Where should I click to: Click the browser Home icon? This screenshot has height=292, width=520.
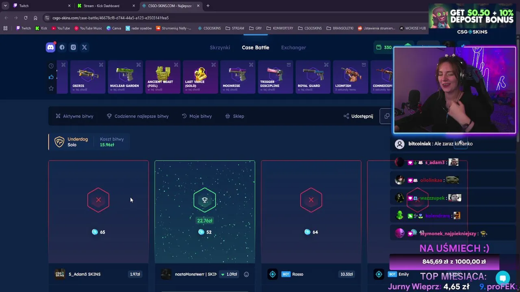pyautogui.click(x=35, y=18)
